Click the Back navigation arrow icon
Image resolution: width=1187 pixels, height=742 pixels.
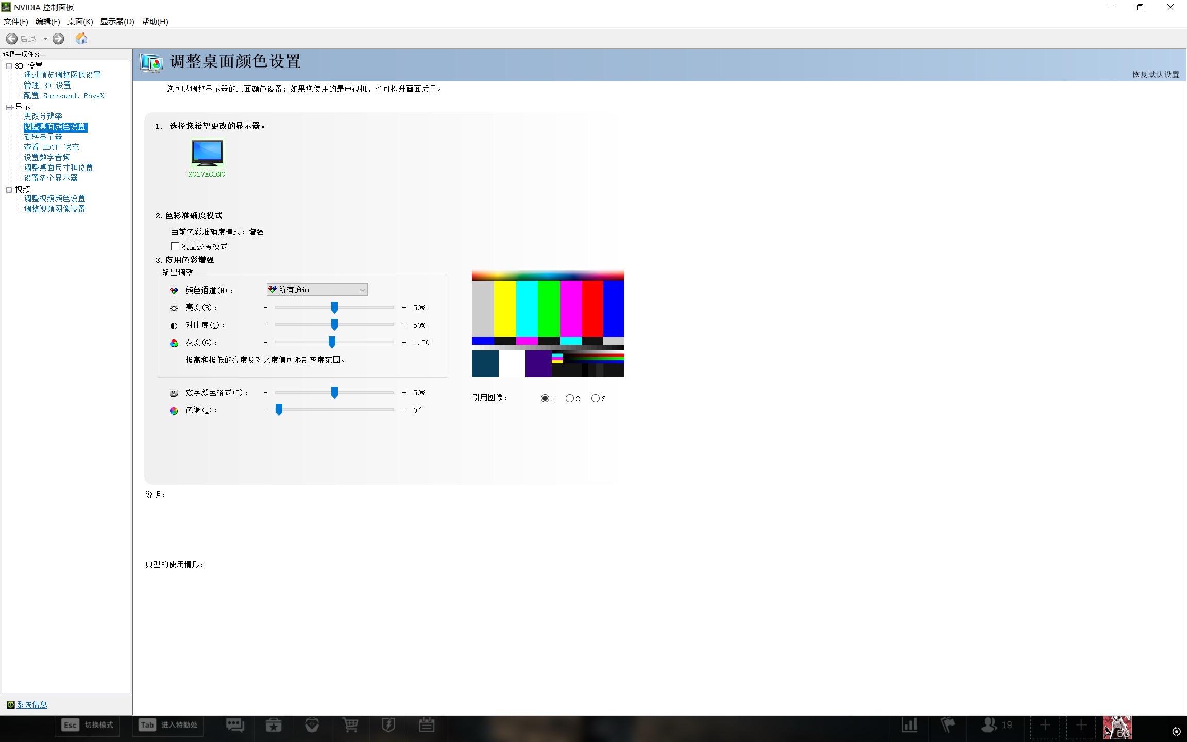(x=11, y=39)
